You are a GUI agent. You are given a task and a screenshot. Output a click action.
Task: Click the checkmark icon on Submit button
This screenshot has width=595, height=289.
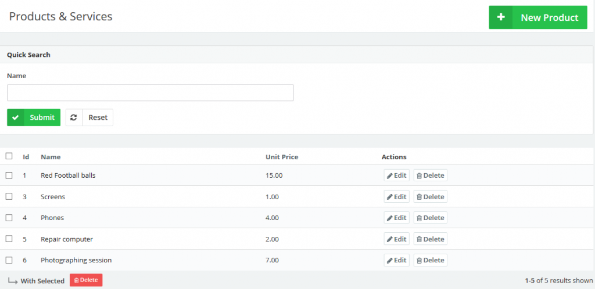16,118
